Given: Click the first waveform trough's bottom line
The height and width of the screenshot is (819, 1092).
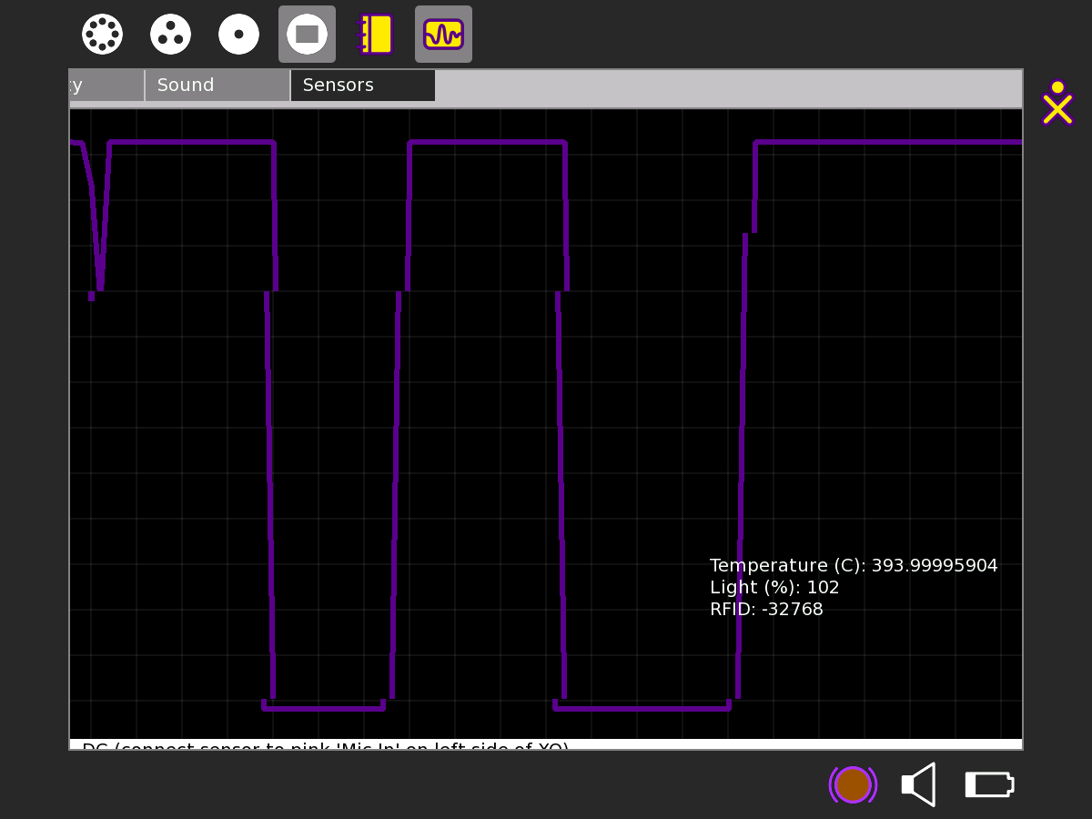Looking at the screenshot, I should 323,707.
